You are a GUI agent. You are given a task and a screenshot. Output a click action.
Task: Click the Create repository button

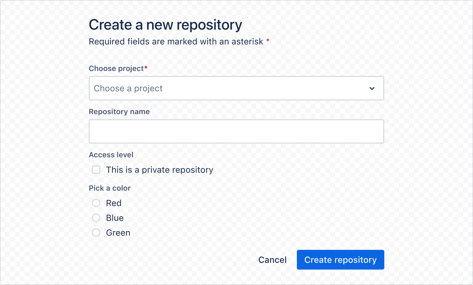(340, 260)
